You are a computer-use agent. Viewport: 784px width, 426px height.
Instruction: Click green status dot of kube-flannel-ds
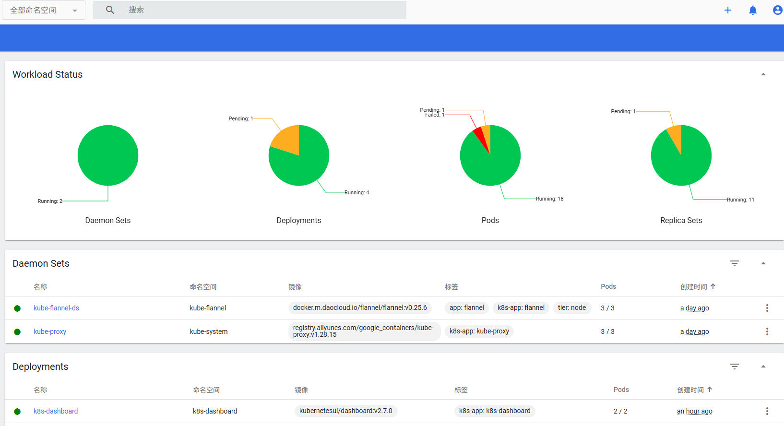point(17,308)
